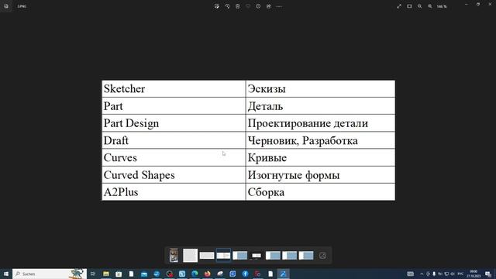Open touch keyboard from system tray
496x279 pixels.
point(410,274)
